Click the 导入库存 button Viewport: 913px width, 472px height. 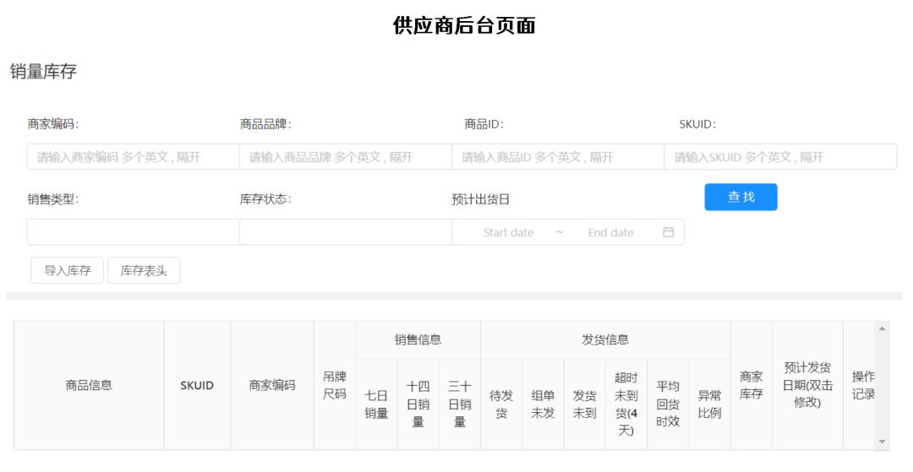(x=68, y=270)
